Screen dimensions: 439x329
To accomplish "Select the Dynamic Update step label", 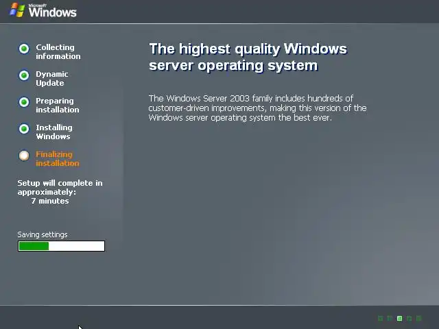I will tap(52, 79).
